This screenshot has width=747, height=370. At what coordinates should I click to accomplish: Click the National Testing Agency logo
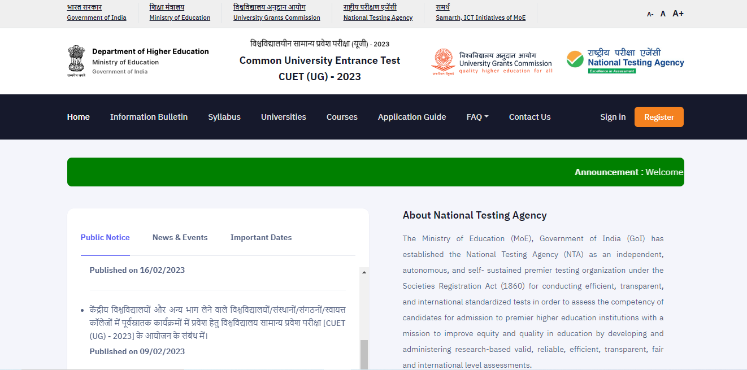625,61
